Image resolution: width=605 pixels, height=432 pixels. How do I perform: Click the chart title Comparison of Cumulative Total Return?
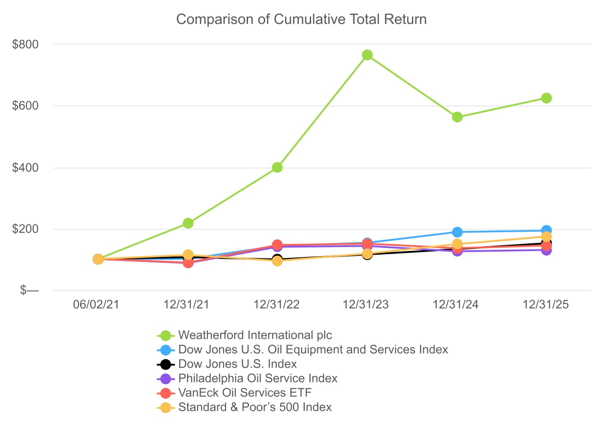click(x=301, y=19)
